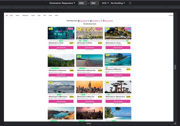Click the rotate viewport icon in toolbar
180x126 pixels.
coord(130,3)
